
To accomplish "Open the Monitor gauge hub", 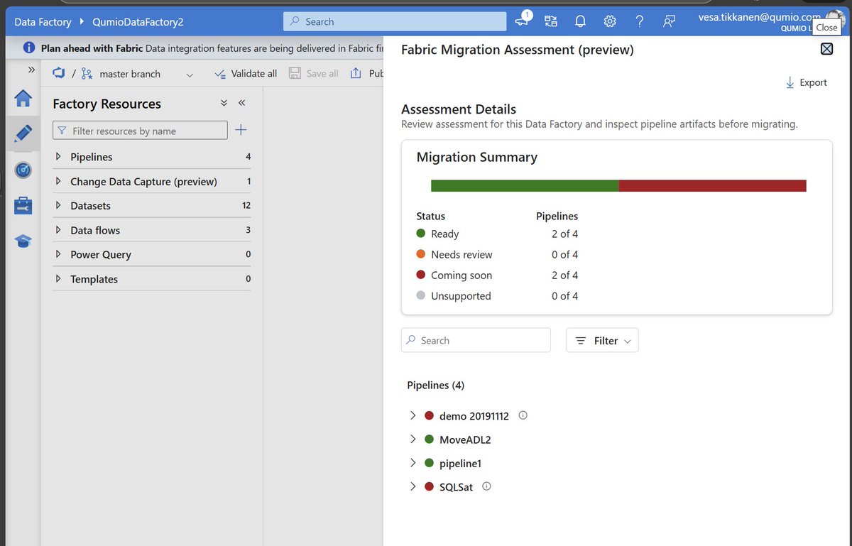I will [x=23, y=170].
